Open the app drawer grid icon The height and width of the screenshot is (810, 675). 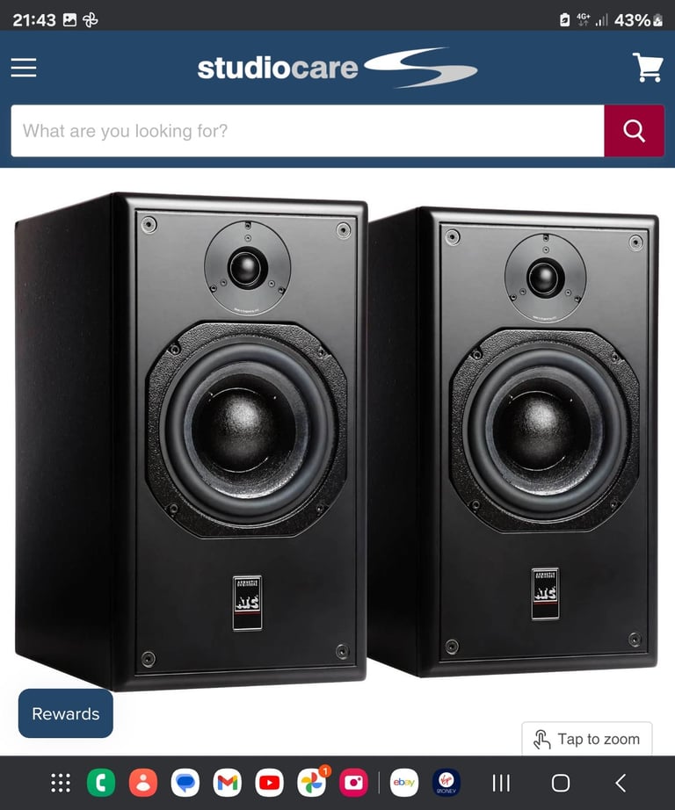(61, 783)
